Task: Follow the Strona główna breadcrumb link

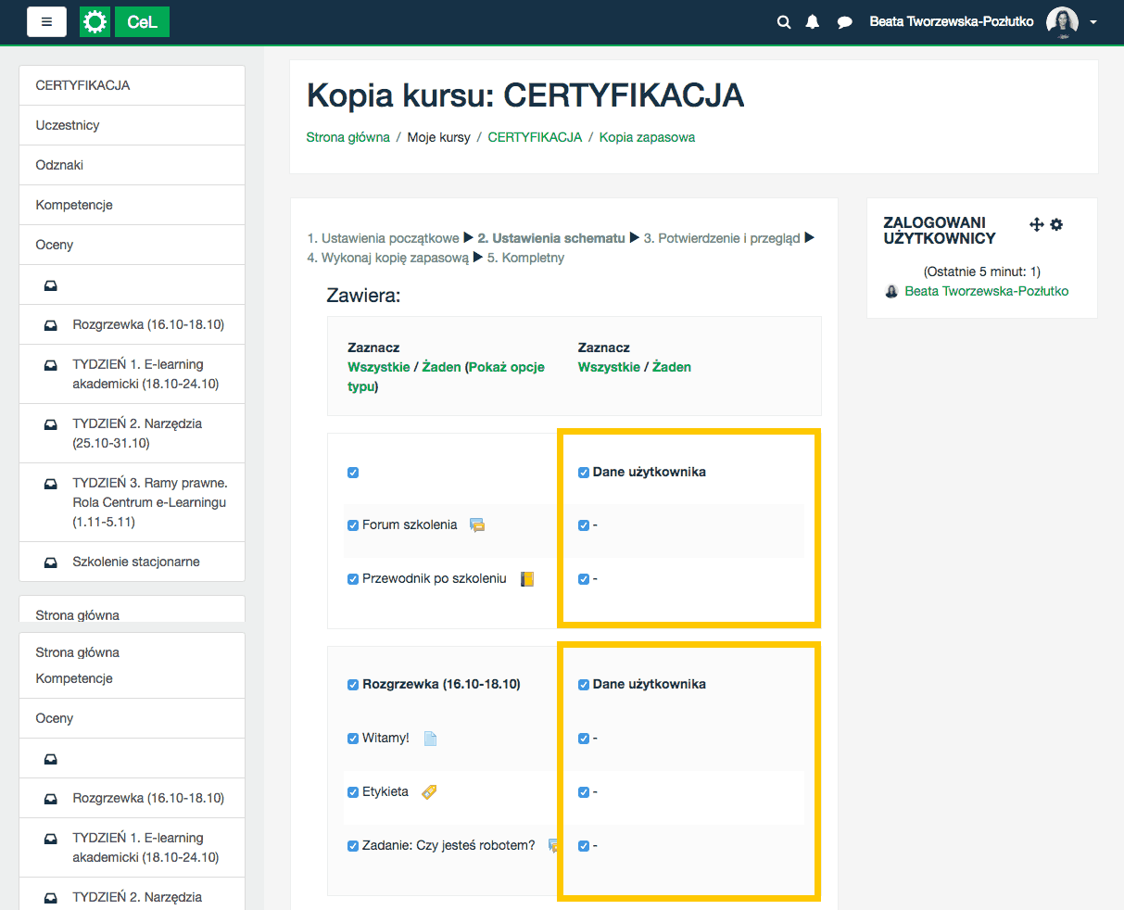Action: [348, 137]
